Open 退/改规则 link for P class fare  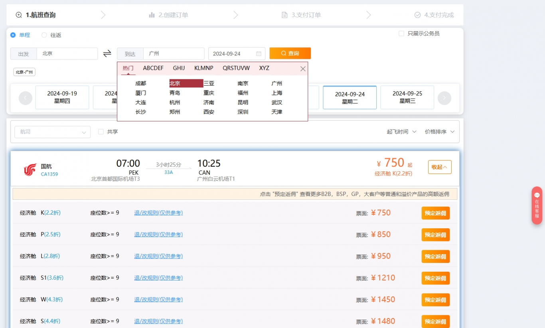point(158,234)
